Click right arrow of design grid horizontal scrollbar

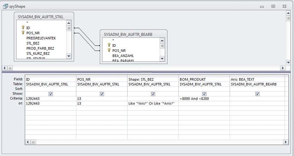286,142
